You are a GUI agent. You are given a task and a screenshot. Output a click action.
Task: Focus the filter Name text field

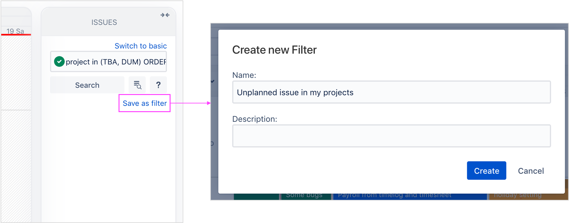[x=391, y=93]
